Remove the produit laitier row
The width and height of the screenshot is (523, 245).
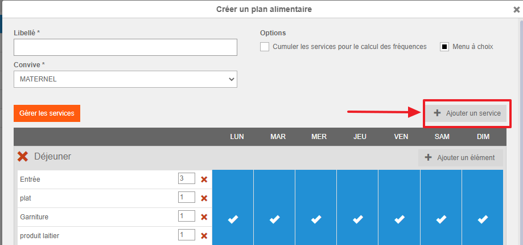point(204,236)
